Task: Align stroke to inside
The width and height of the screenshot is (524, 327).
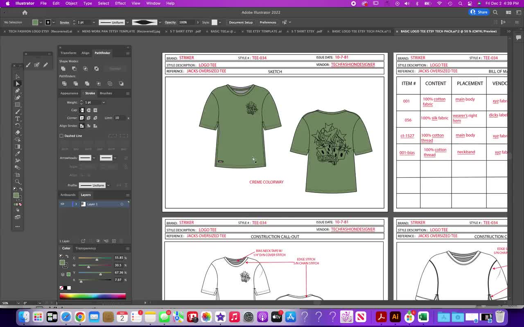Action: (x=88, y=126)
